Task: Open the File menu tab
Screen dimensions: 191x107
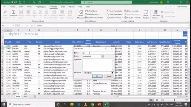Action: [x=4, y=7]
